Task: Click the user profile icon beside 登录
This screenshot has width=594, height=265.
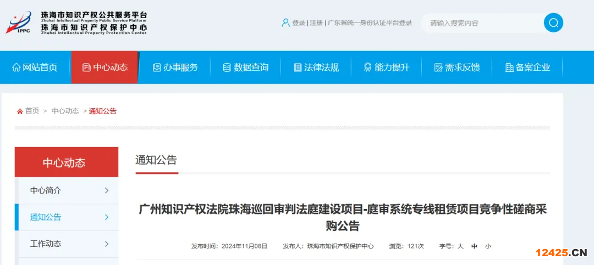Action: pyautogui.click(x=285, y=22)
